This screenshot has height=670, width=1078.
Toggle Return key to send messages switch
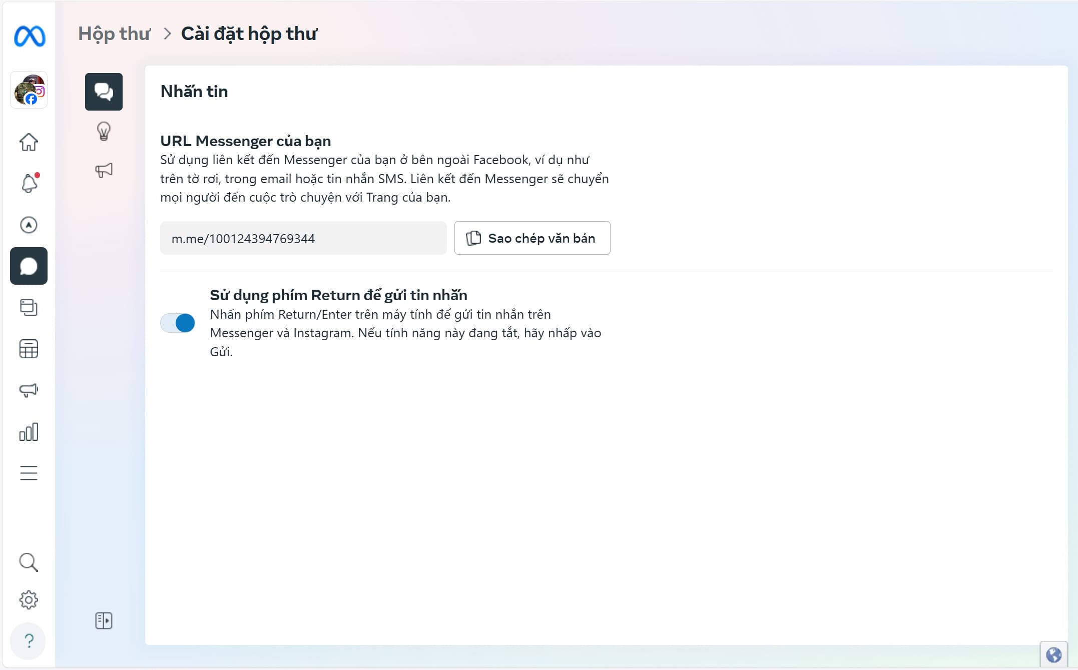[178, 323]
